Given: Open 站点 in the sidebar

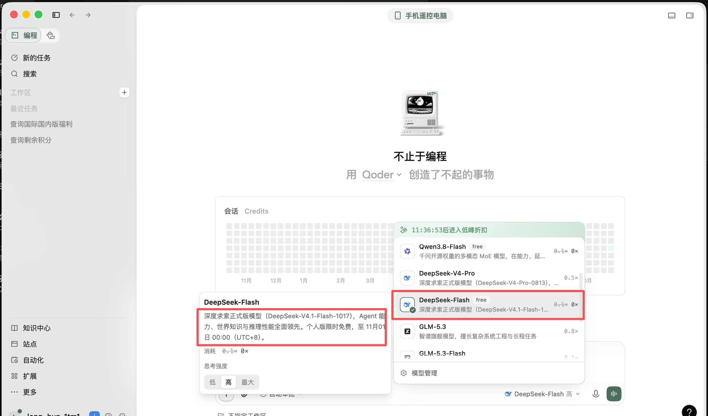Looking at the screenshot, I should point(24,344).
